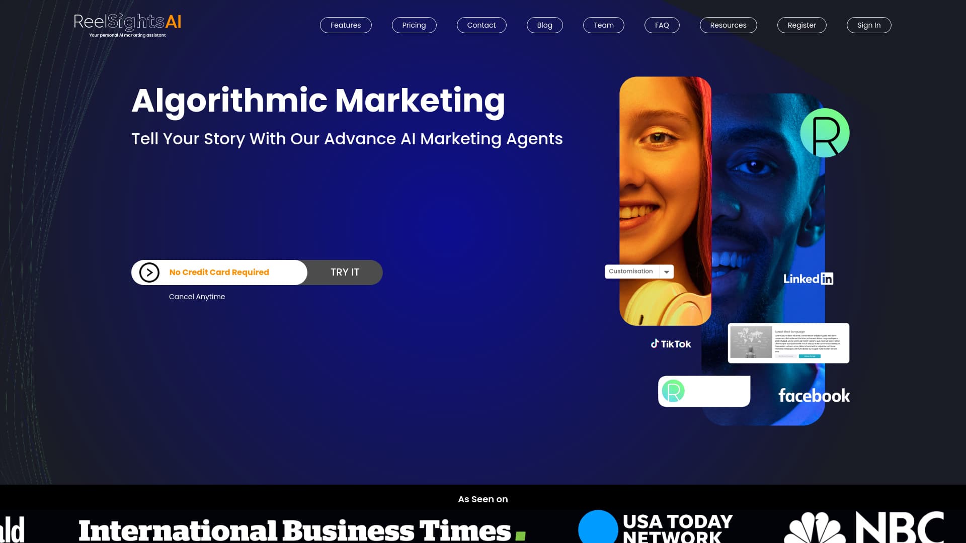This screenshot has height=543, width=966.
Task: Go to the Pricing page
Action: pyautogui.click(x=414, y=25)
